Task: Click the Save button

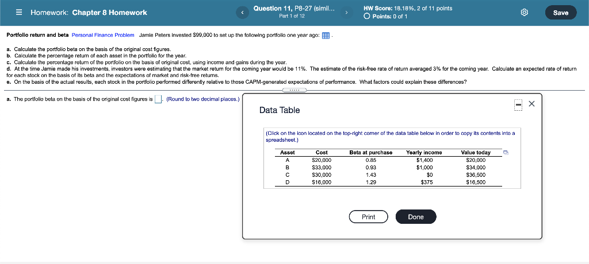Action: [560, 13]
